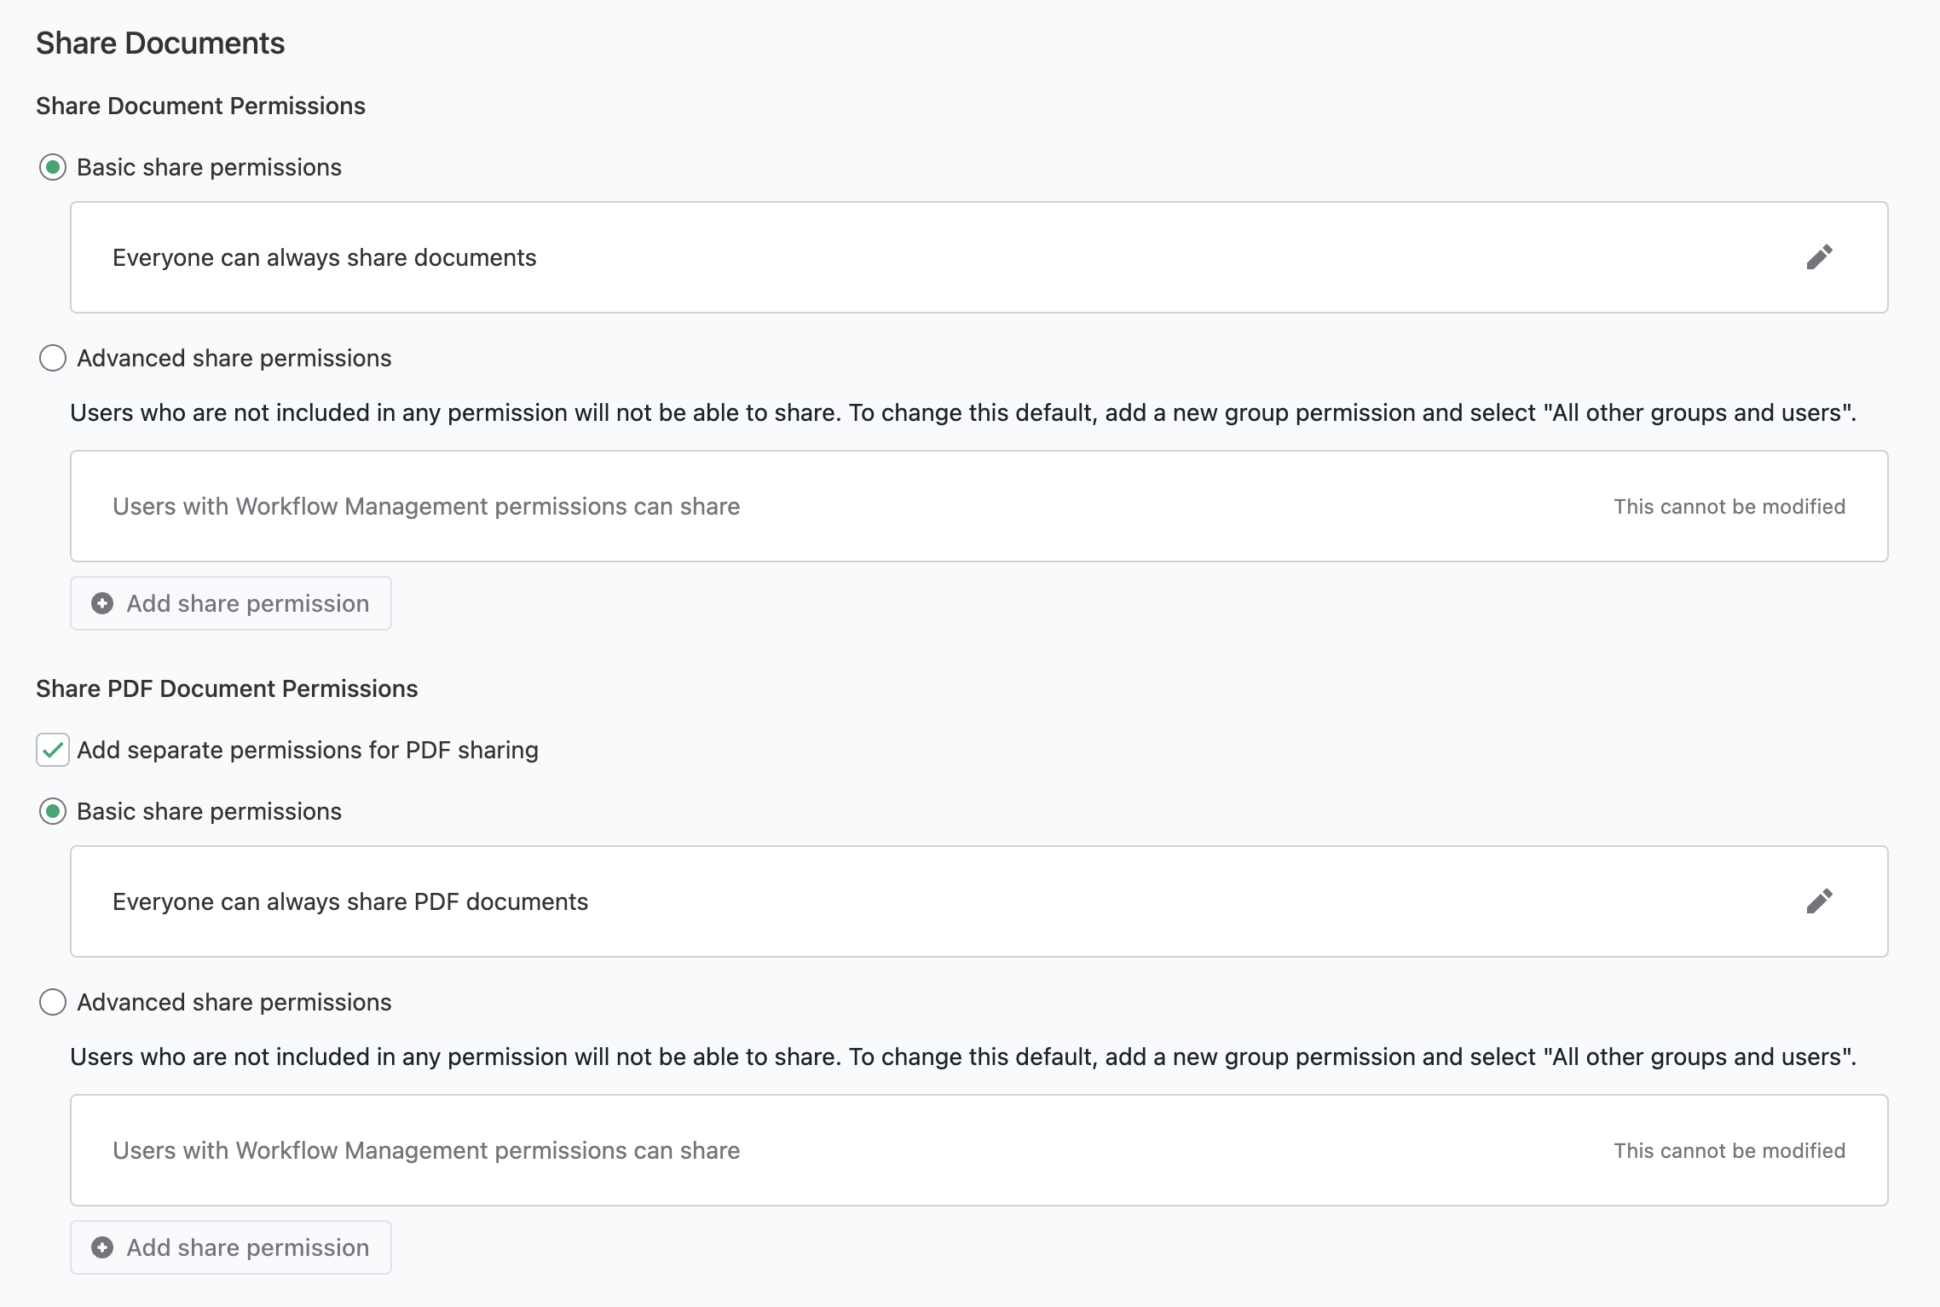This screenshot has height=1307, width=1940.
Task: Open the 'Everyone can always share documents' row
Action: coord(979,257)
